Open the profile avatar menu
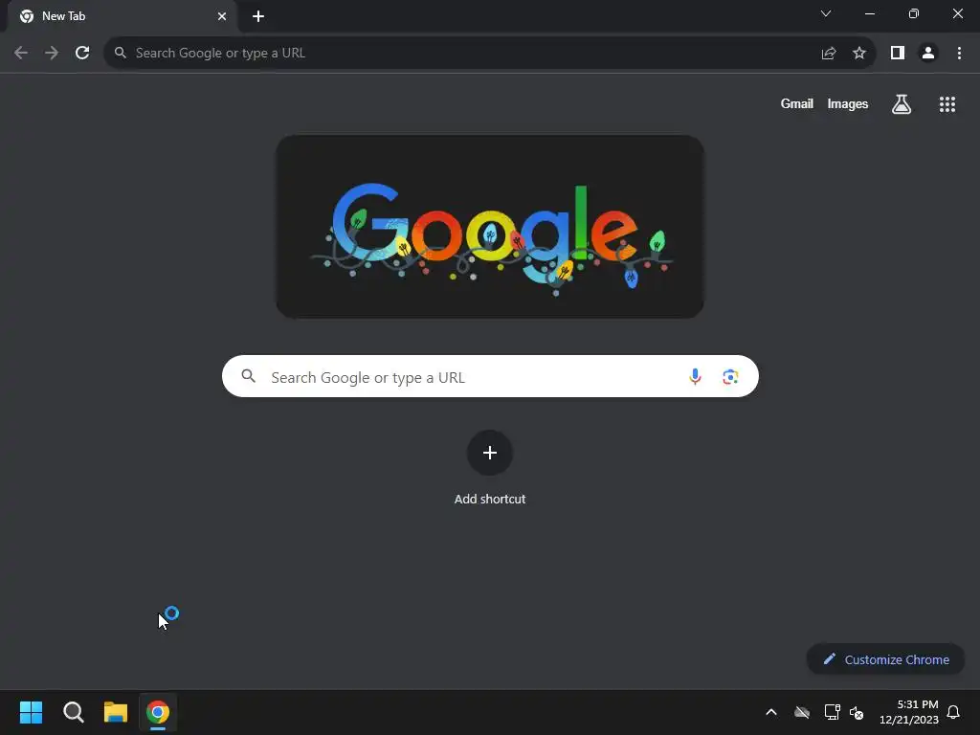Image resolution: width=980 pixels, height=735 pixels. (x=928, y=54)
